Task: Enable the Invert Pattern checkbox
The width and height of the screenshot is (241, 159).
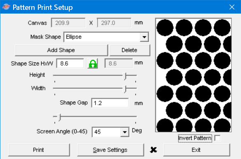Action: tap(218, 138)
